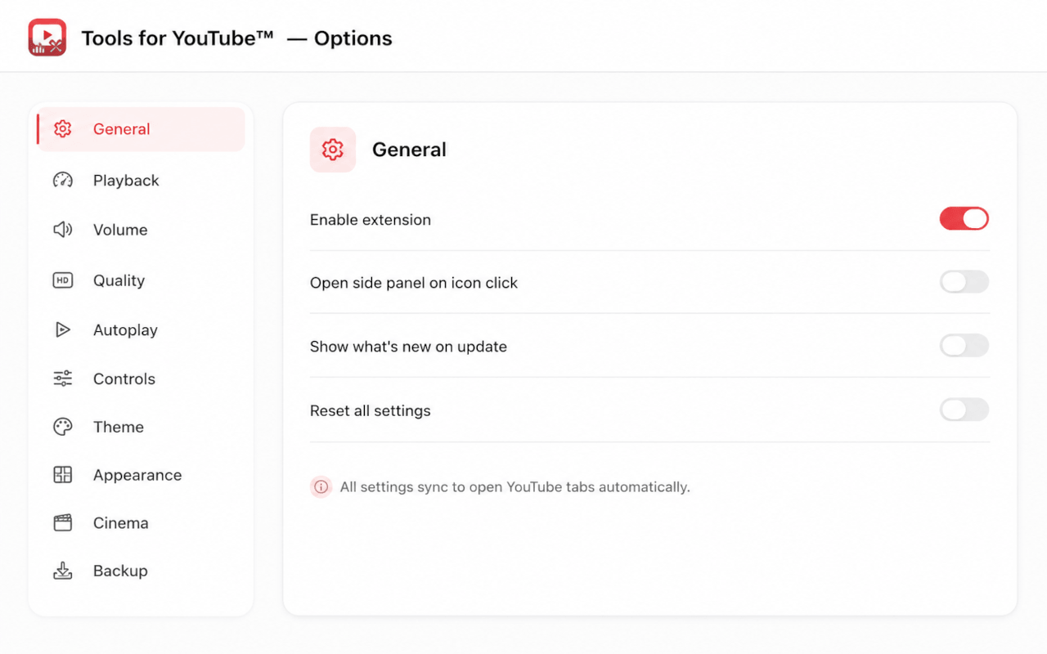Open the Theme section
Screen dimensions: 1047x654
(x=141, y=427)
